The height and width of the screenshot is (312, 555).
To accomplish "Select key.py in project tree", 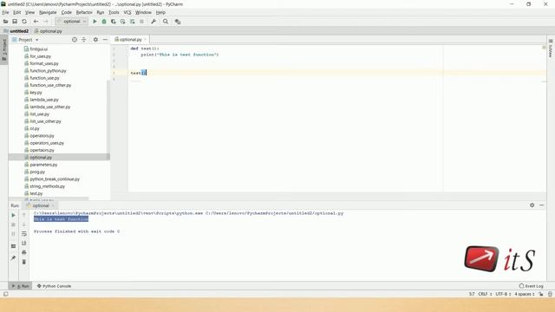I will coord(36,93).
